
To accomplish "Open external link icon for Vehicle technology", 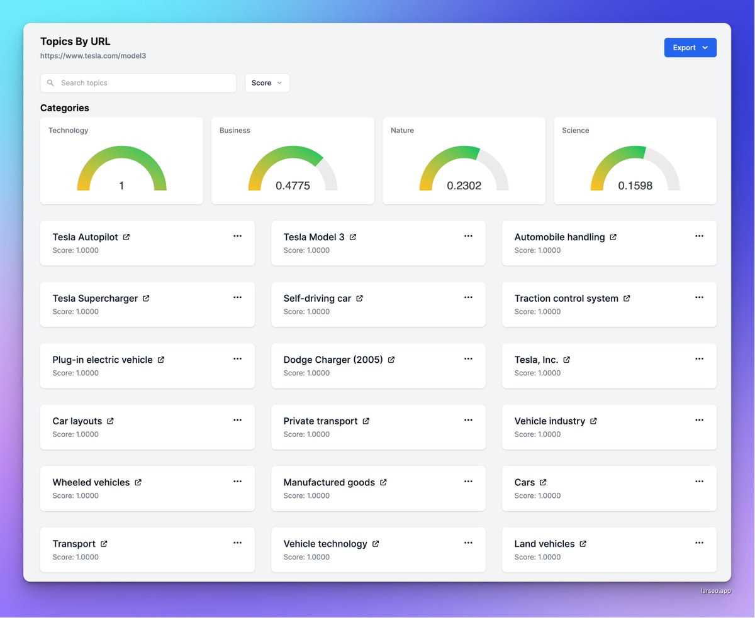I will click(376, 544).
